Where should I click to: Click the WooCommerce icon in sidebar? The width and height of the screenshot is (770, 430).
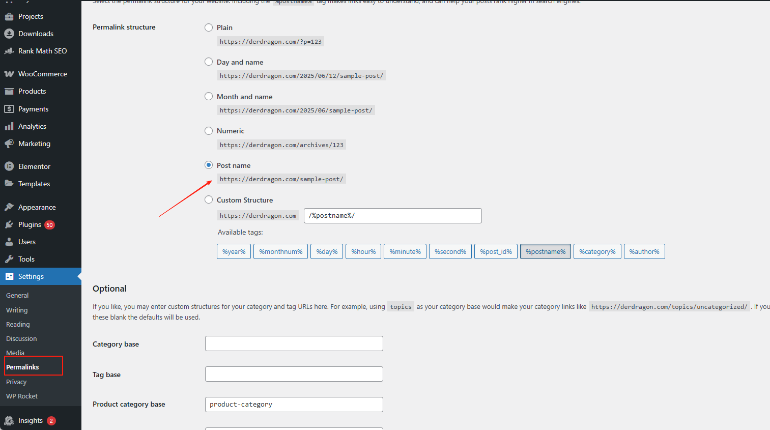point(9,74)
